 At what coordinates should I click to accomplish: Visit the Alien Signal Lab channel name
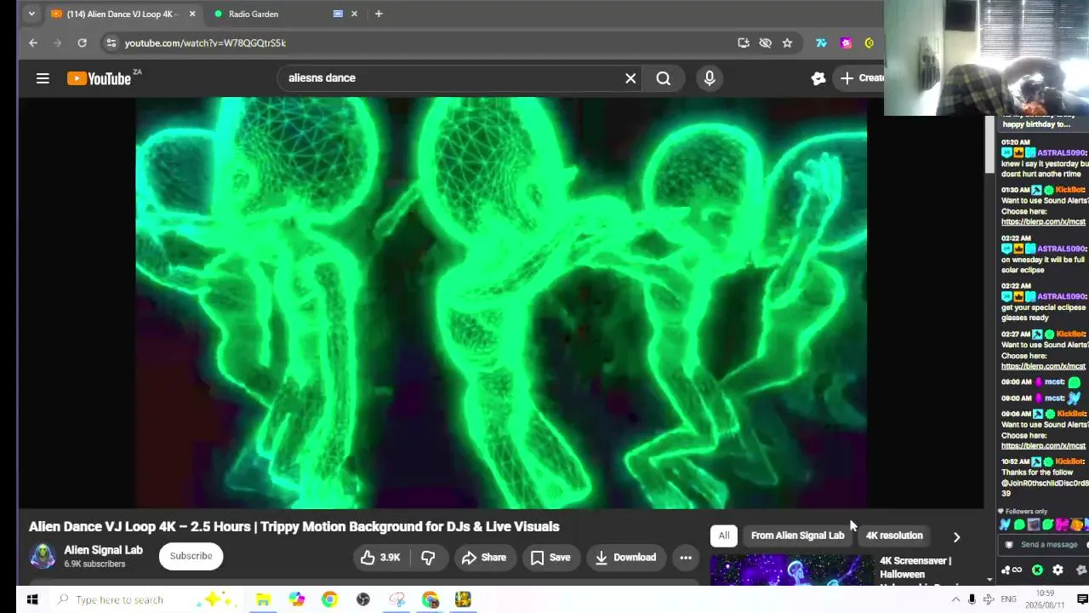(103, 550)
